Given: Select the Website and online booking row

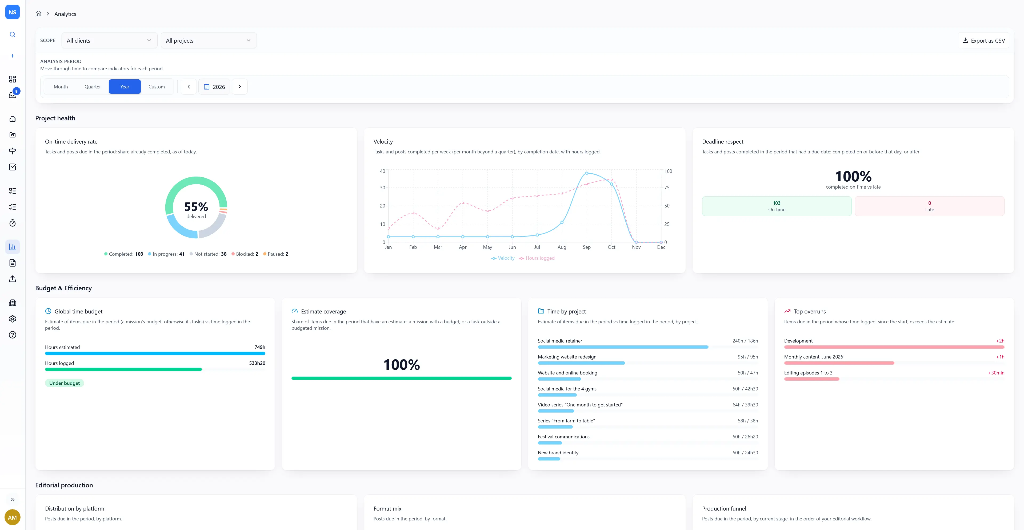Looking at the screenshot, I should click(648, 375).
